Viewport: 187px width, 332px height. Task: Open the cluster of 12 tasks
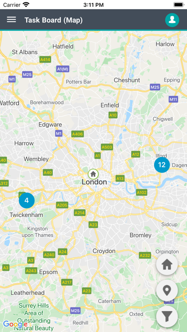[162, 165]
